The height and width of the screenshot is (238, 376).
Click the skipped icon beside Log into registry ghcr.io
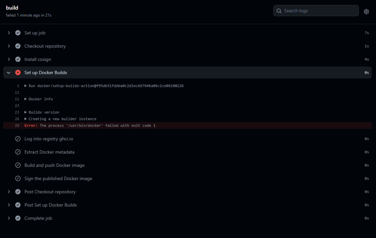18,139
